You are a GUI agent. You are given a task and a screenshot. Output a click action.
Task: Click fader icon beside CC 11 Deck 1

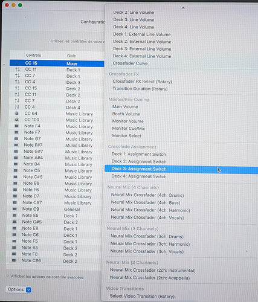(18, 69)
